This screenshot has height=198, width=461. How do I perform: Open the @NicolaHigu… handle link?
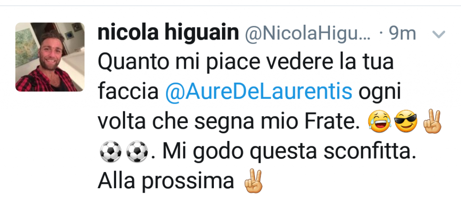[x=308, y=34]
